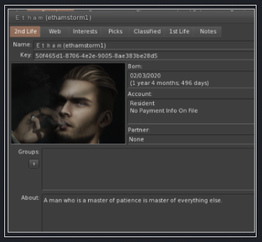Click the Born date field 02/03/2020
Image resolution: width=262 pixels, height=242 pixels.
coord(191,79)
